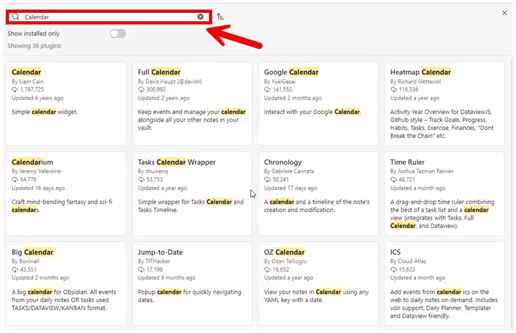Toggle Show installed only switch
The image size is (516, 333).
point(118,33)
